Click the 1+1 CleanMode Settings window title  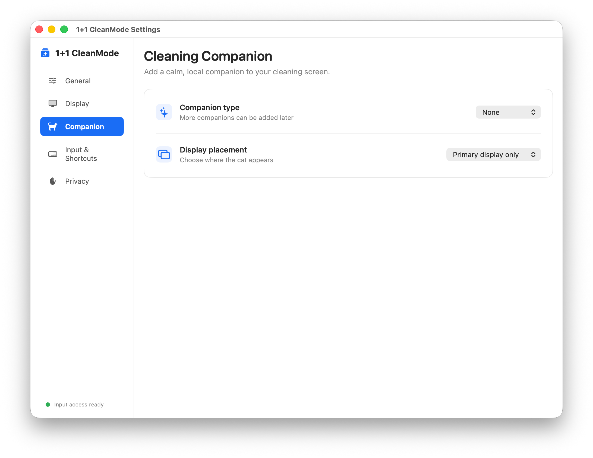point(118,29)
